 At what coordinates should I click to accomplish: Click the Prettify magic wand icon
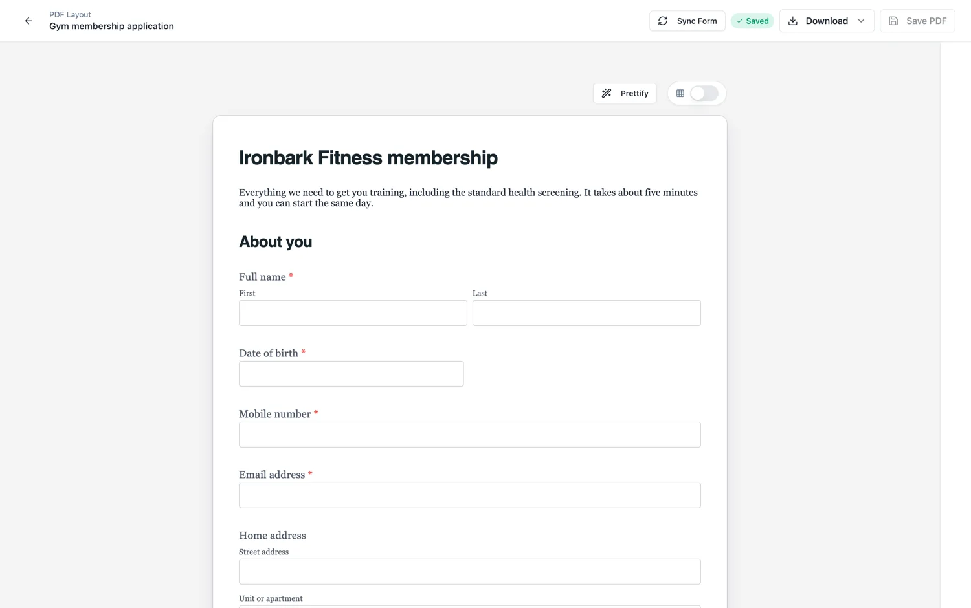[607, 93]
